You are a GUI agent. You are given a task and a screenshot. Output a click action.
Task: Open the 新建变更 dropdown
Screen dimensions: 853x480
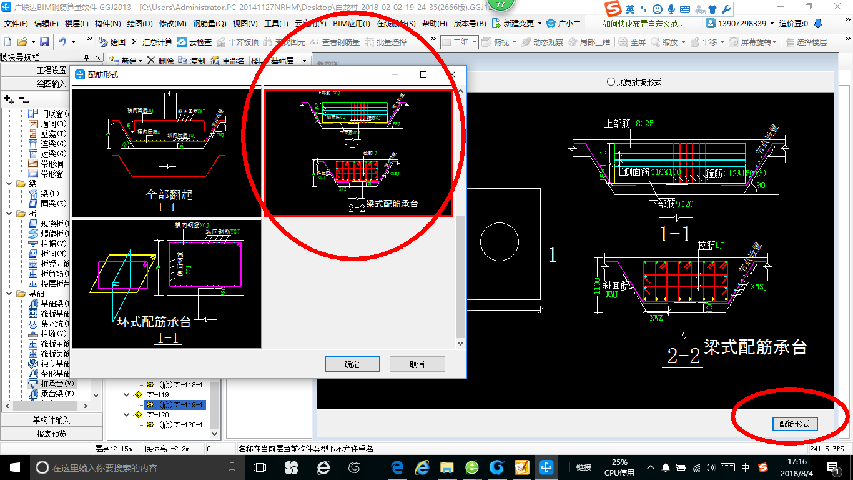pyautogui.click(x=539, y=23)
